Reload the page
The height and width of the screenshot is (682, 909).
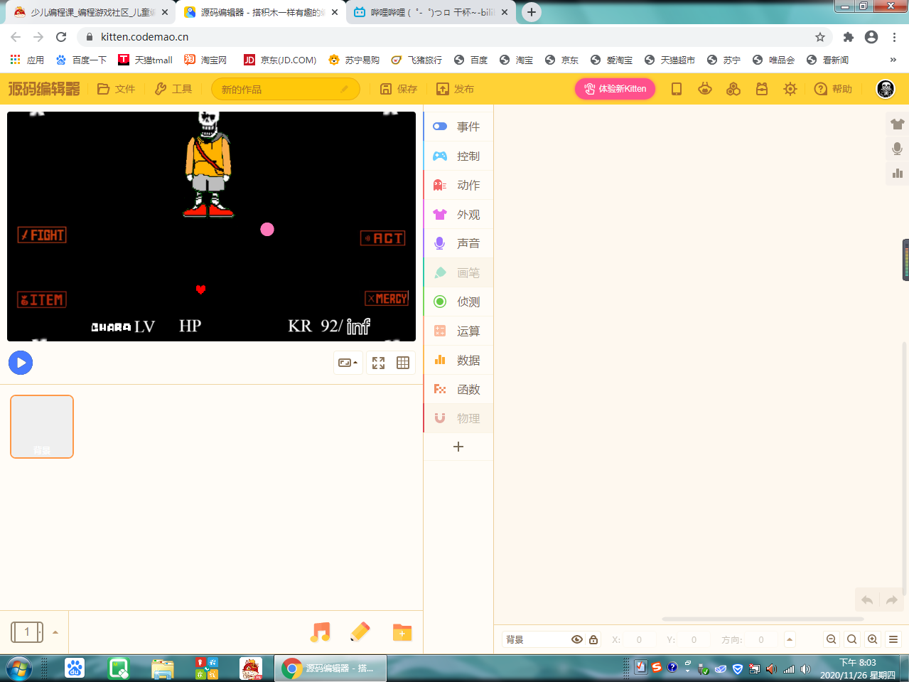[61, 37]
